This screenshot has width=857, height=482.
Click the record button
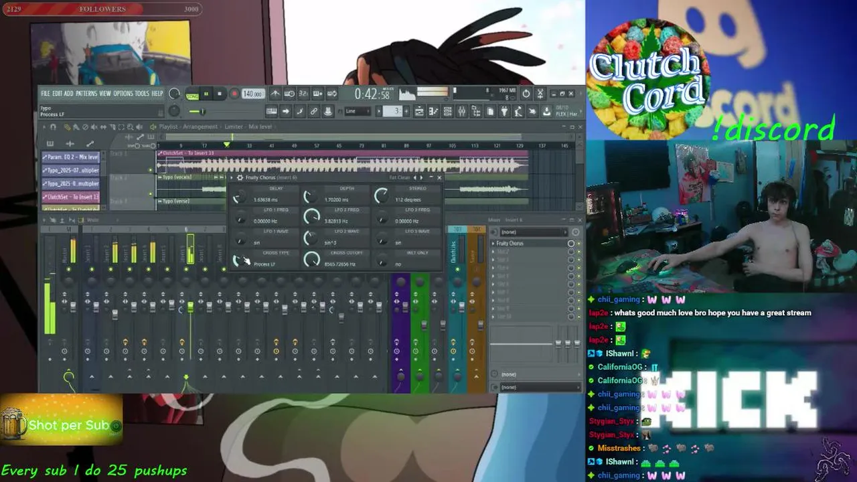pyautogui.click(x=234, y=94)
